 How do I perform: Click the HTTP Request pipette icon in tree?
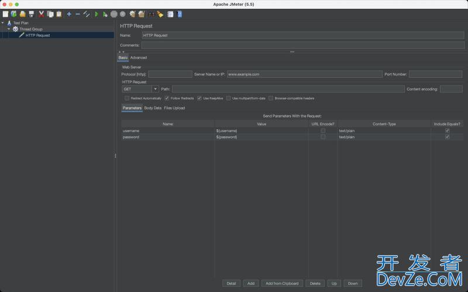[x=22, y=35]
